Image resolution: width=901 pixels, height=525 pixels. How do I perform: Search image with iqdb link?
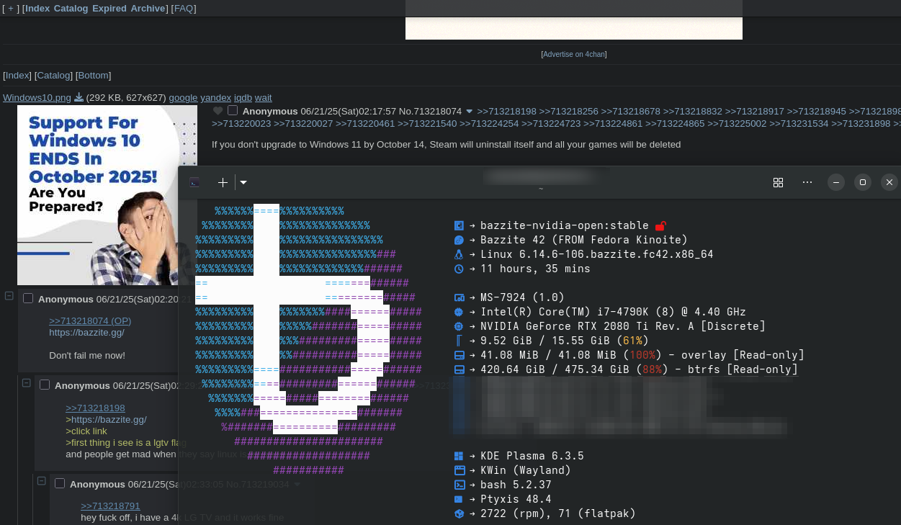[x=243, y=98]
